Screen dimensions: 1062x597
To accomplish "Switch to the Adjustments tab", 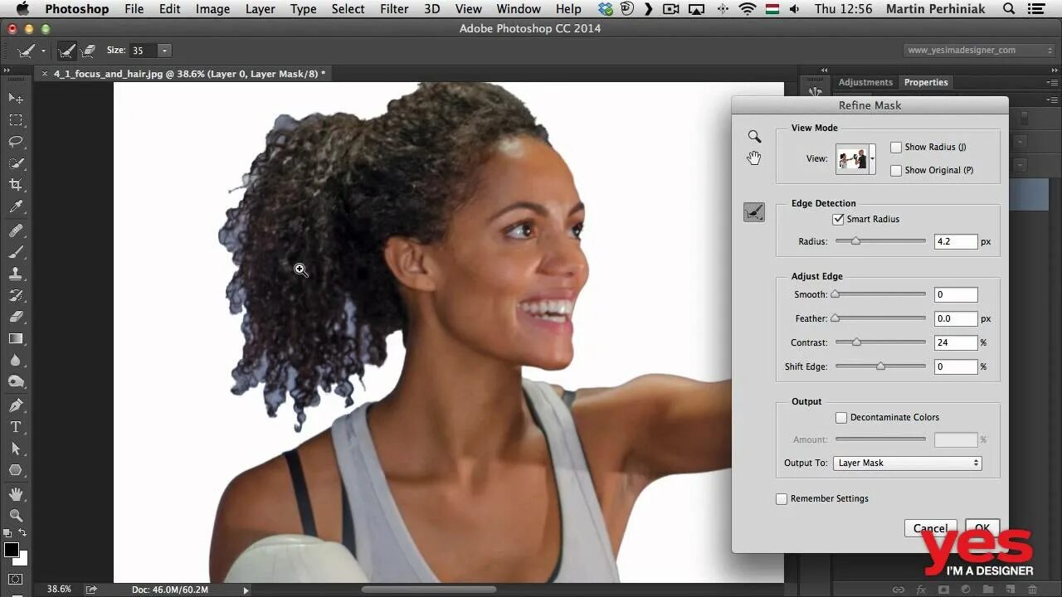I will (865, 82).
